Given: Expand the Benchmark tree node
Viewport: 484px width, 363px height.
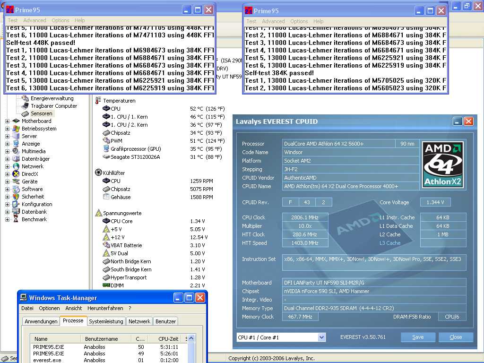Looking at the screenshot, I should click(8, 219).
